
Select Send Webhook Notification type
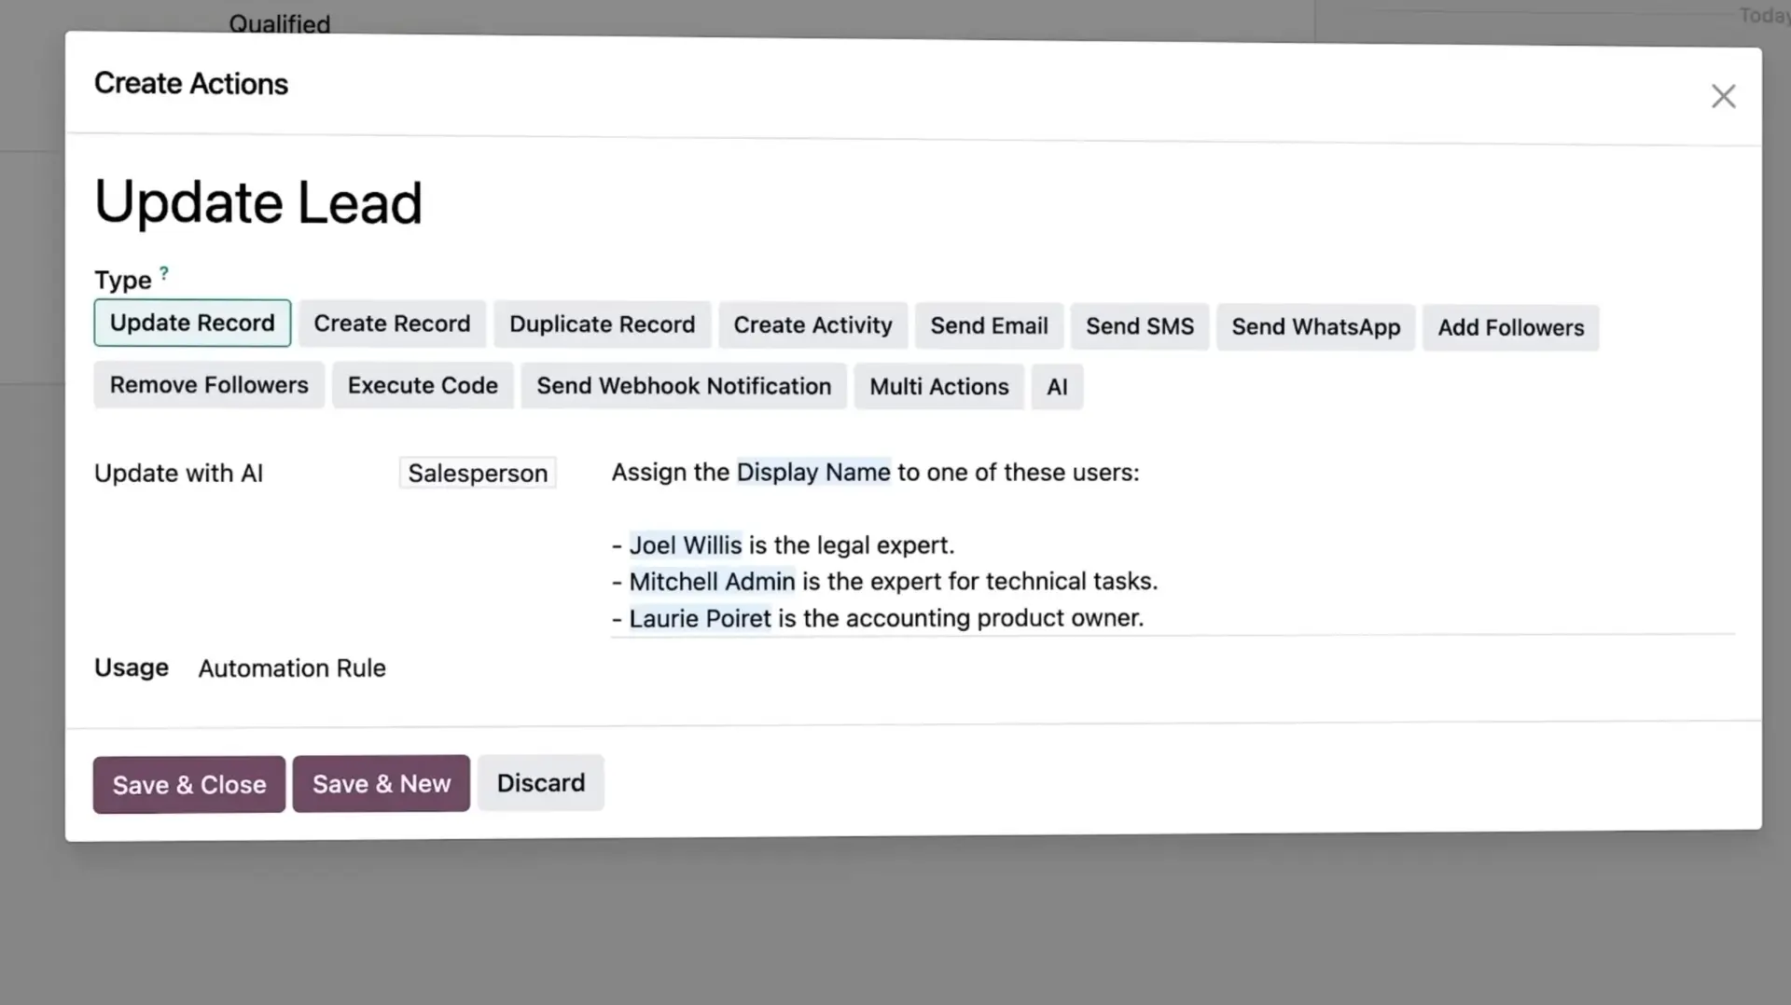(x=684, y=386)
